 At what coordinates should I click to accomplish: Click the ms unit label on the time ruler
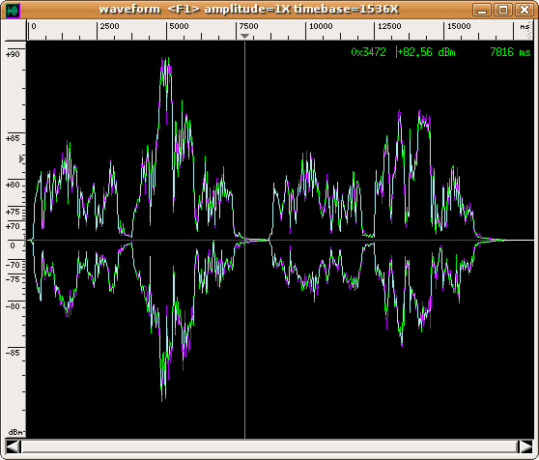(525, 26)
